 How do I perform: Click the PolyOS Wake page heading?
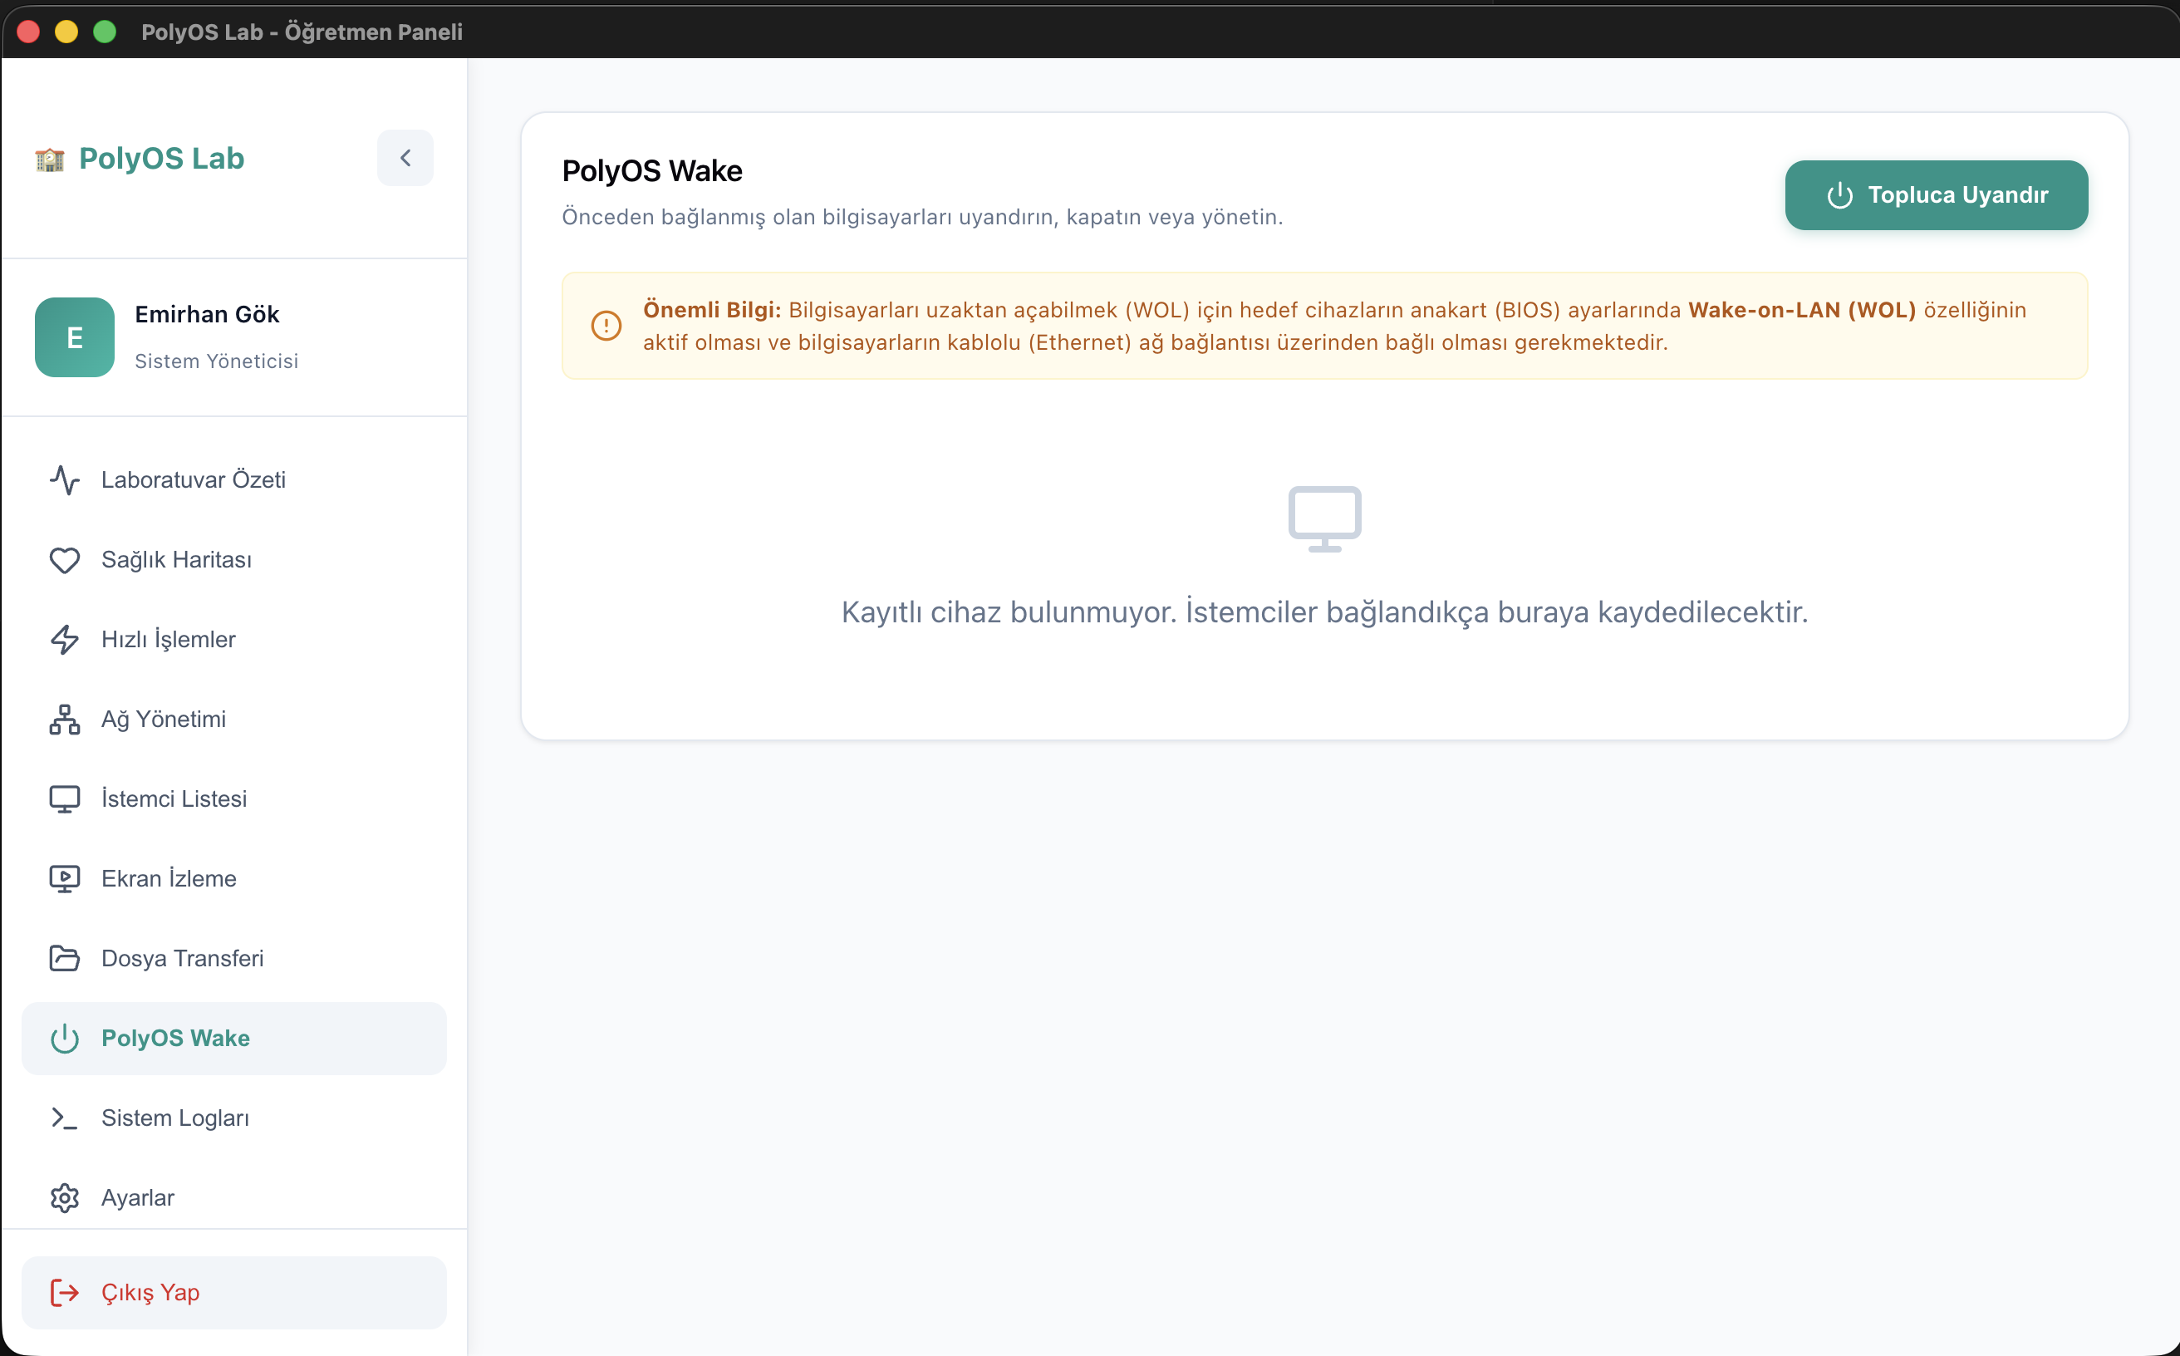(652, 170)
